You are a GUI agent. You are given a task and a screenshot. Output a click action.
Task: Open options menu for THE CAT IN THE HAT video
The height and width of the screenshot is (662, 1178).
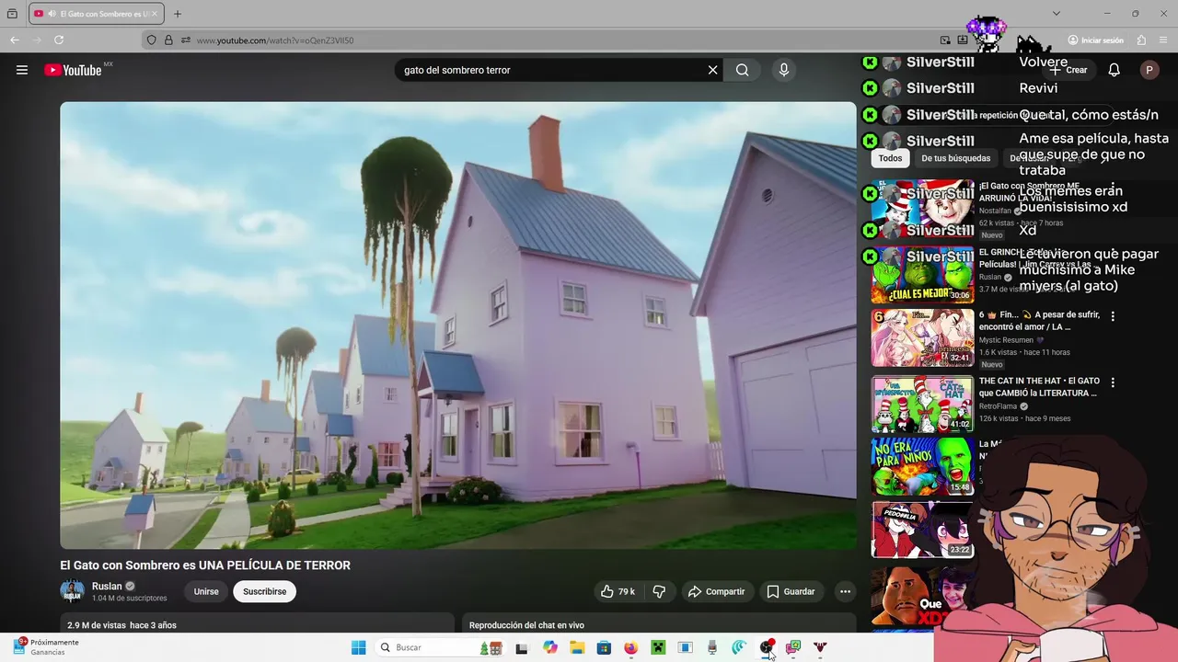point(1113,382)
